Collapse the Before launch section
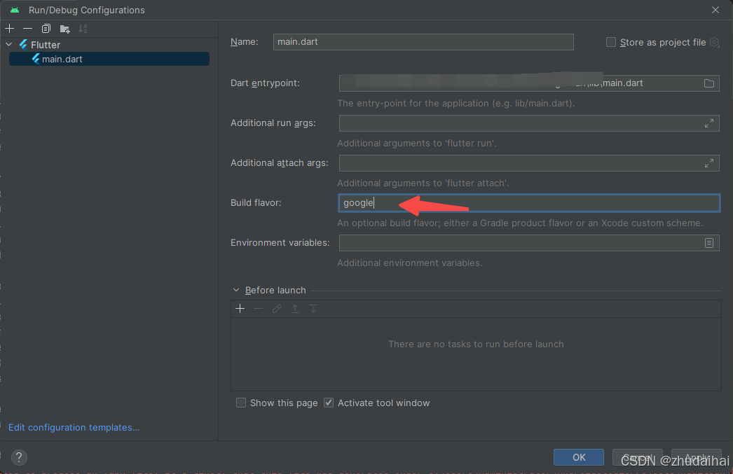This screenshot has width=733, height=474. [236, 290]
